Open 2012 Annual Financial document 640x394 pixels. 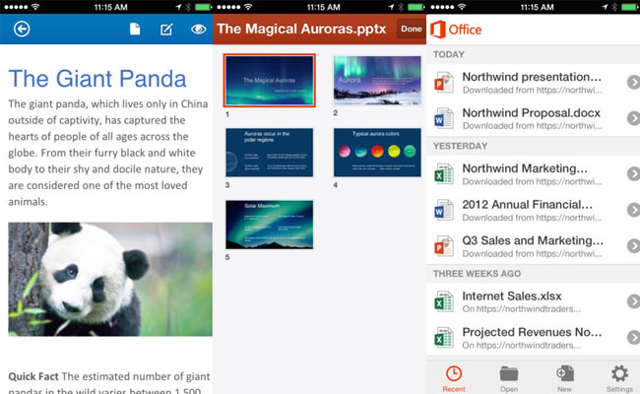[533, 210]
